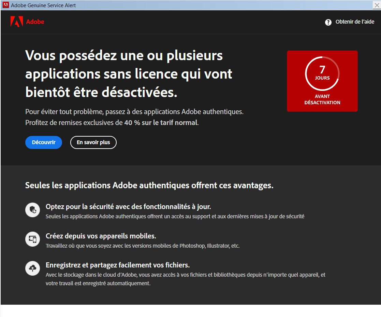Screen dimensions: 381x317
Task: Click the security shield icon
Action: point(32,210)
